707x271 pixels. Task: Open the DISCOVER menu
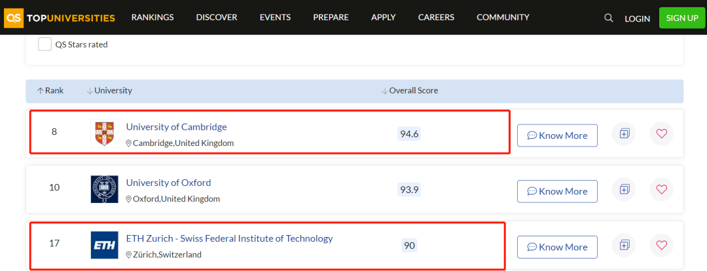pos(217,18)
